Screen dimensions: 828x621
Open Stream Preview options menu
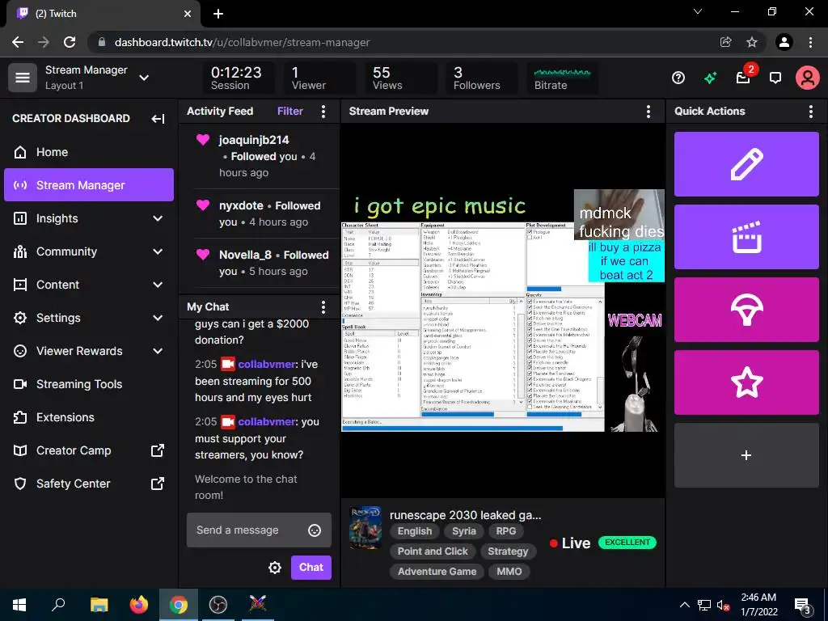[x=648, y=111]
